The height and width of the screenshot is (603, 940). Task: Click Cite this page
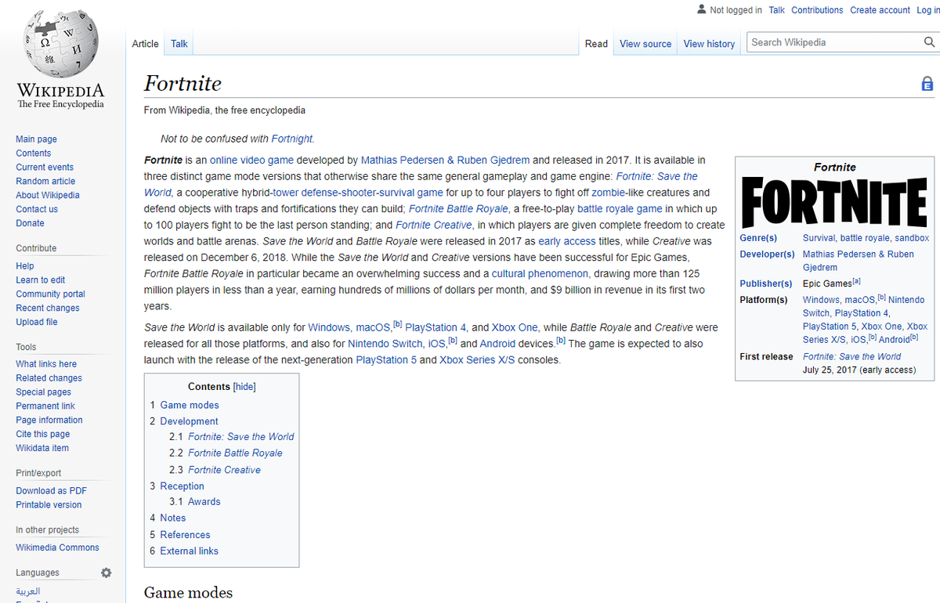point(43,435)
